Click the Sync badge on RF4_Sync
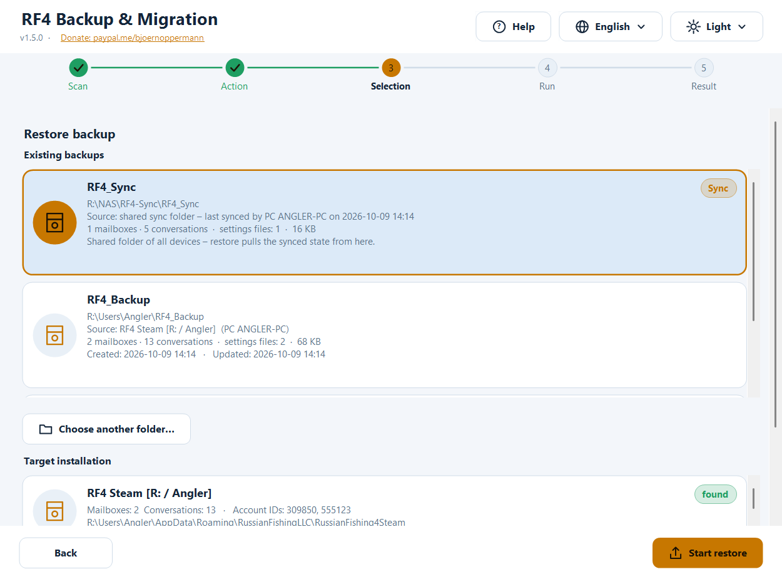This screenshot has height=579, width=782. tap(718, 188)
